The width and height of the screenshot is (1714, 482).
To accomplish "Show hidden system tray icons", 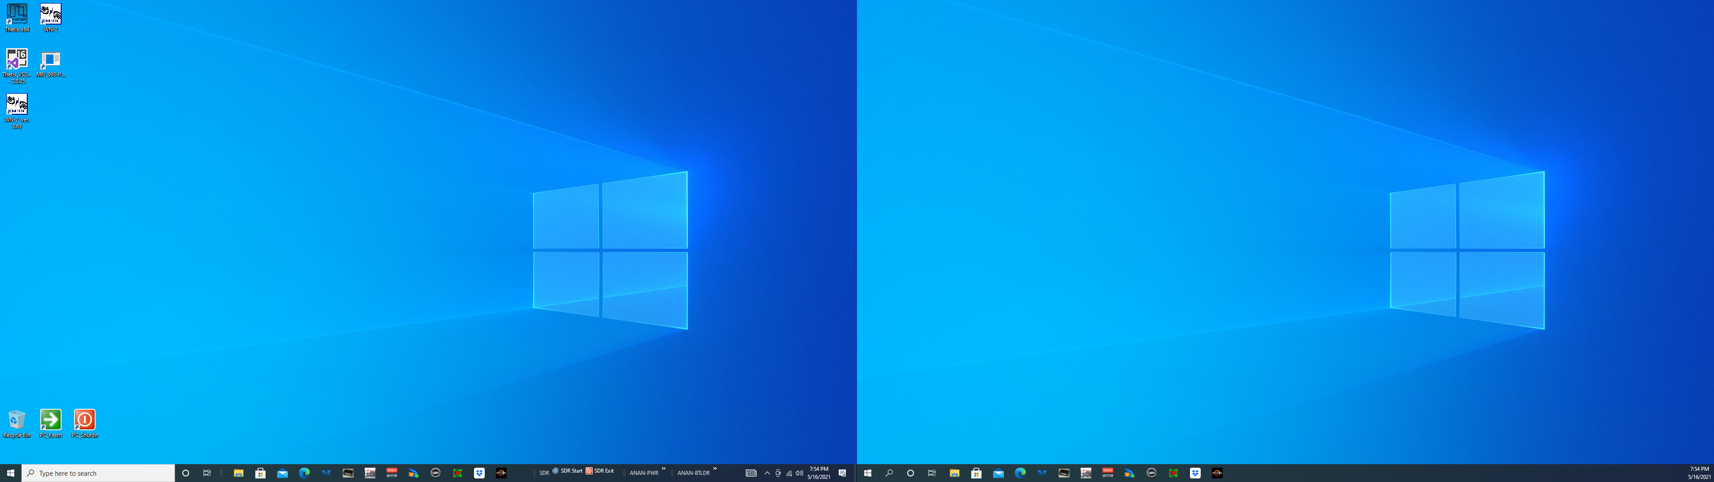I will (766, 473).
